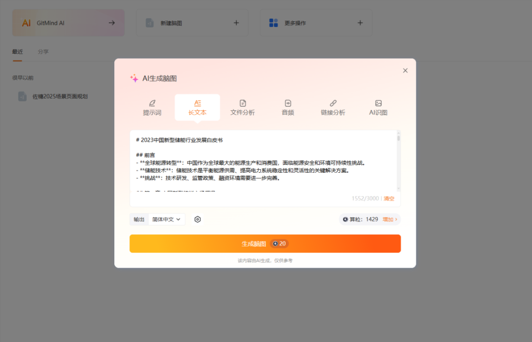Open generation settings hexagon icon

(x=198, y=219)
